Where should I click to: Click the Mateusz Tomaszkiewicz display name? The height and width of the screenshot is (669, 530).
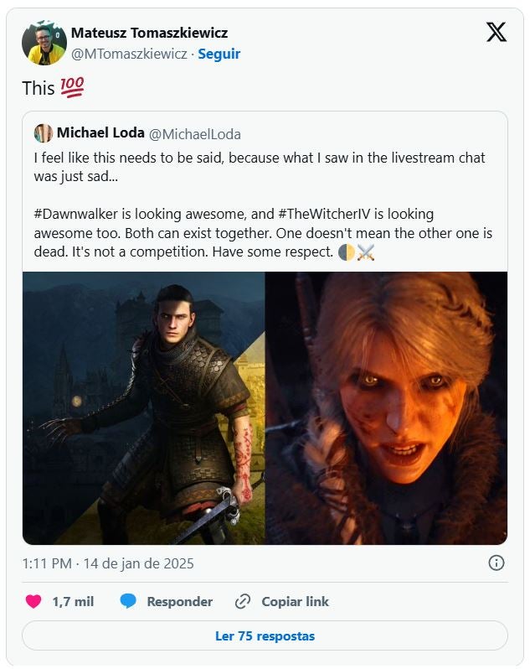(x=149, y=33)
